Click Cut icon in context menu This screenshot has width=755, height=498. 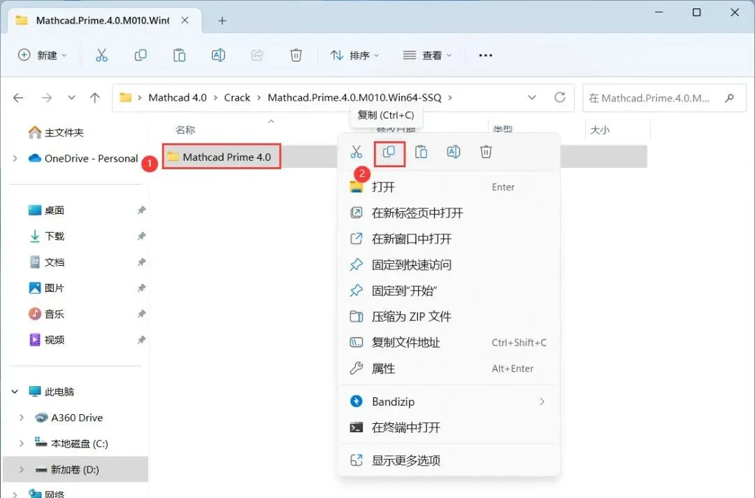[357, 152]
